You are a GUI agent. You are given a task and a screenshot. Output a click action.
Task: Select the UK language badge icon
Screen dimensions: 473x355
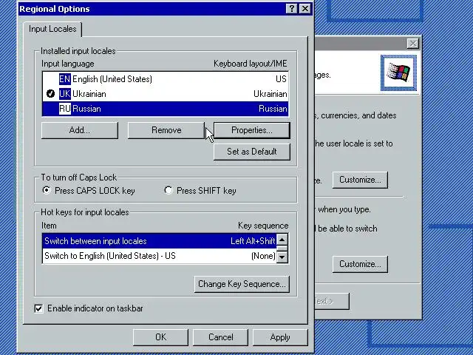[x=65, y=94]
